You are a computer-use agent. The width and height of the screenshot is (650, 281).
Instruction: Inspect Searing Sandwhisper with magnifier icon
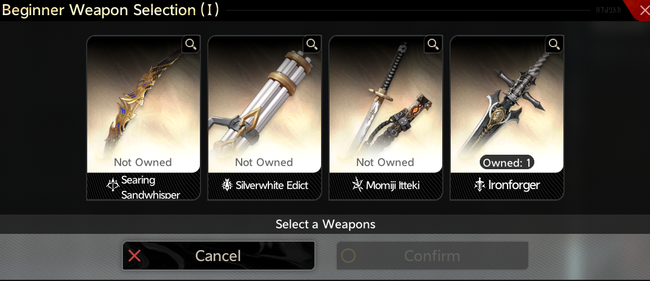click(x=191, y=45)
